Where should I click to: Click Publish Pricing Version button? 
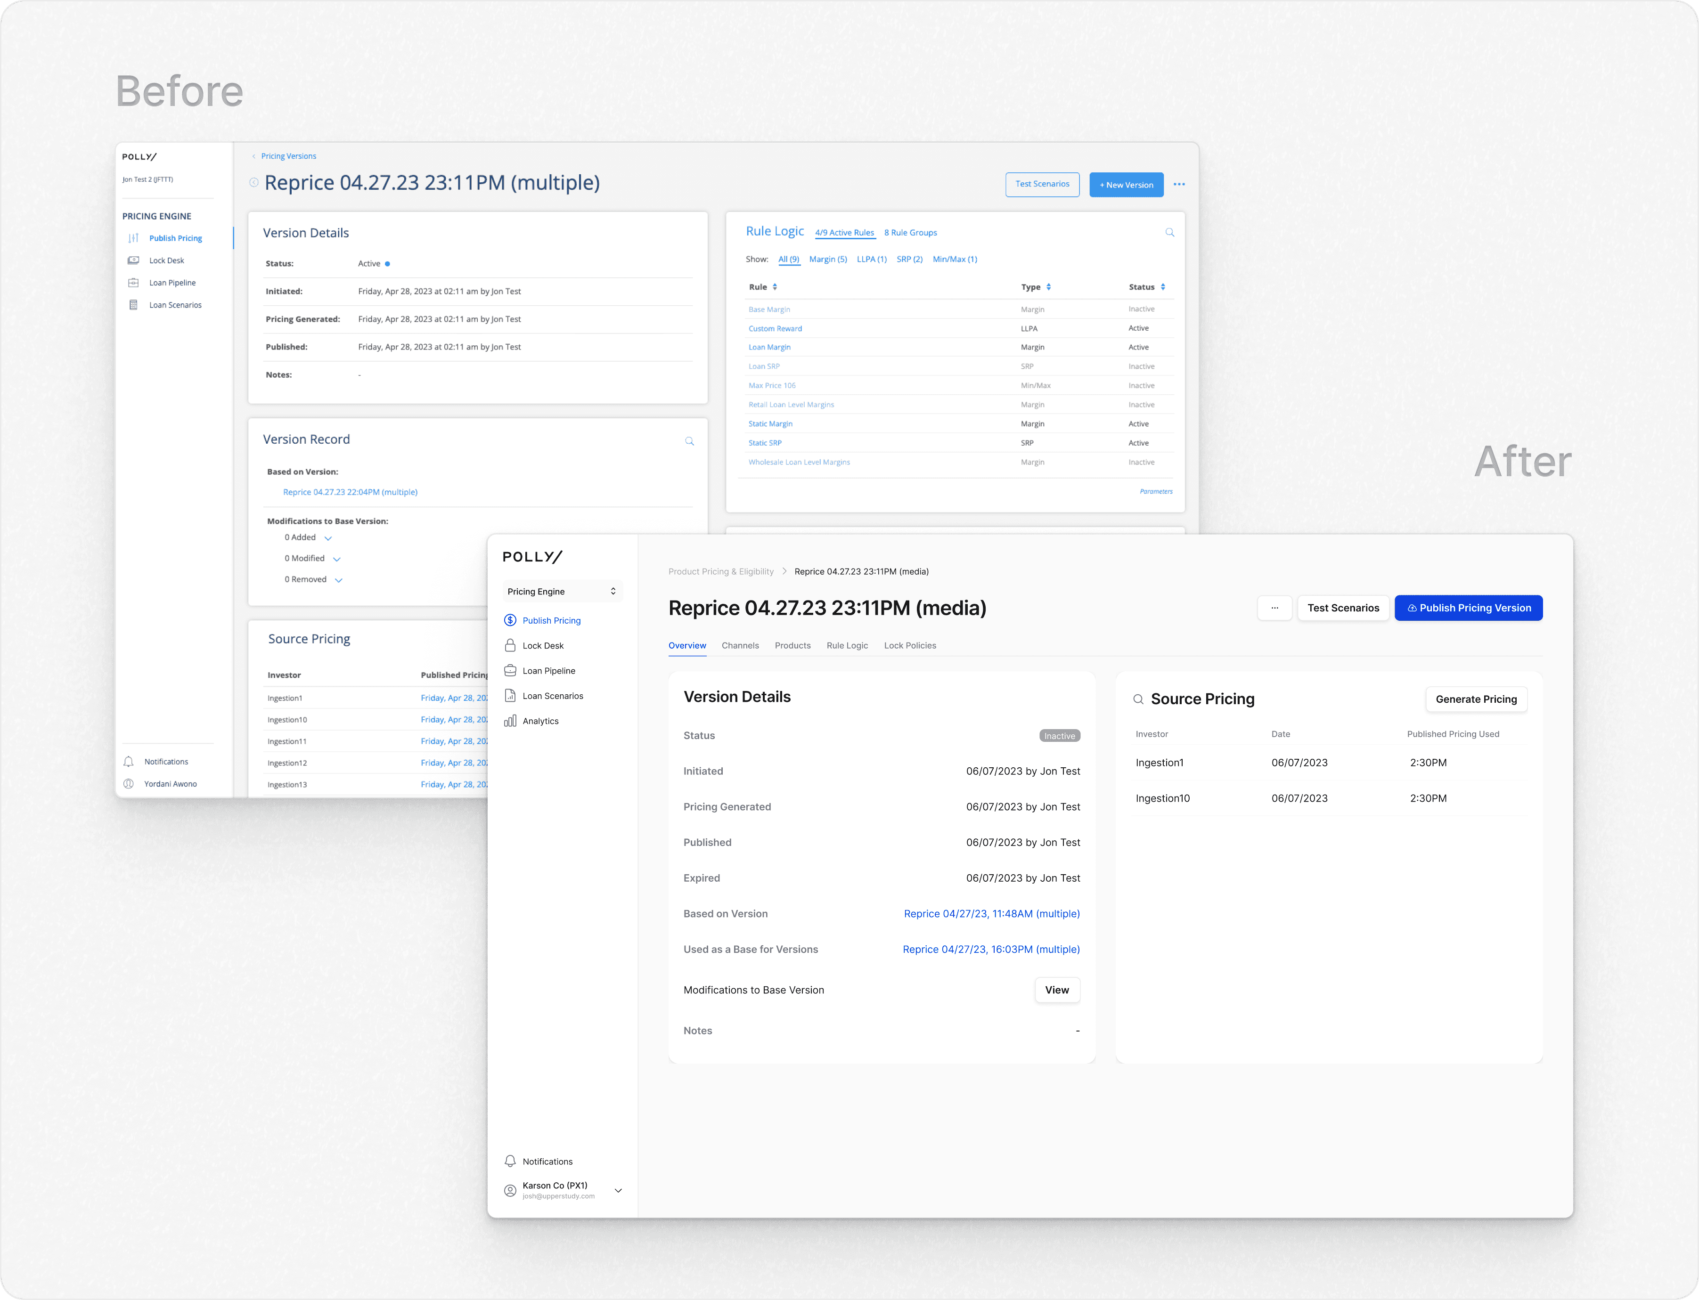(x=1468, y=608)
